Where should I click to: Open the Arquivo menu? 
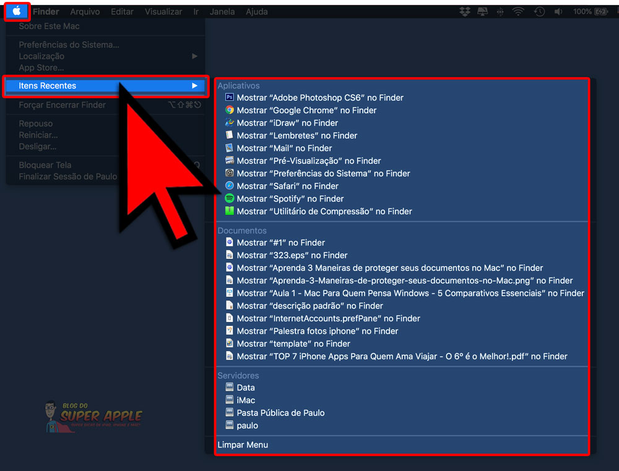click(85, 12)
